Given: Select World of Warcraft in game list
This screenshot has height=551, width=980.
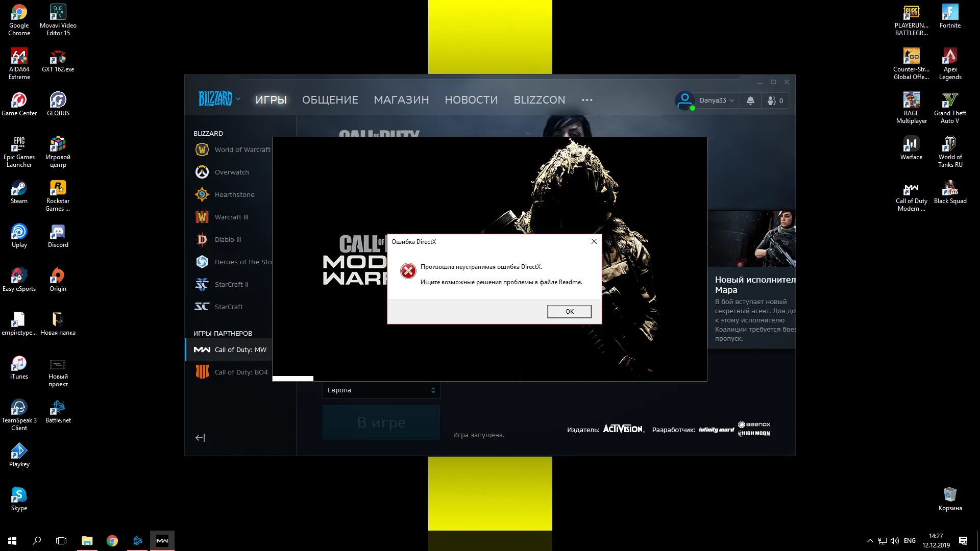Looking at the screenshot, I should point(233,149).
